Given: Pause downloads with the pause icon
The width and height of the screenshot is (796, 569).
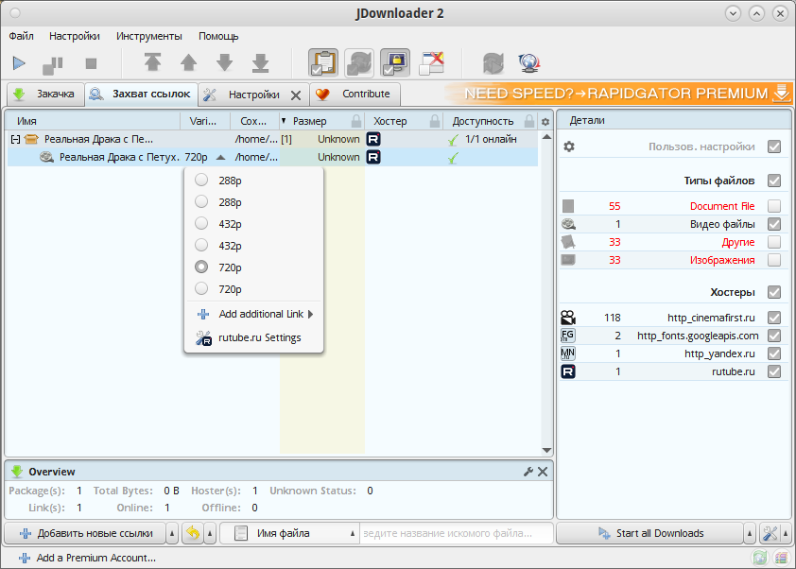Looking at the screenshot, I should coord(52,64).
